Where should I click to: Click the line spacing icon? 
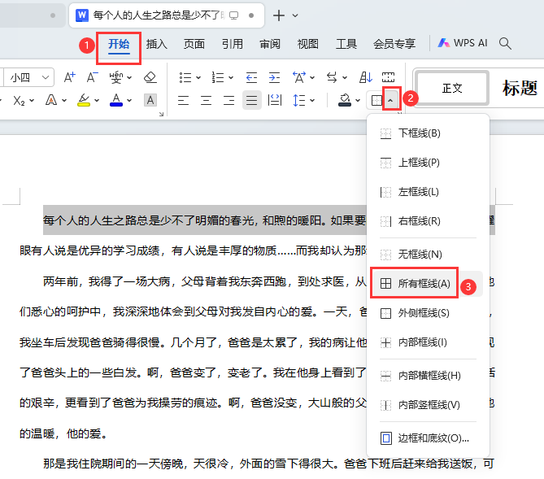[x=299, y=101]
